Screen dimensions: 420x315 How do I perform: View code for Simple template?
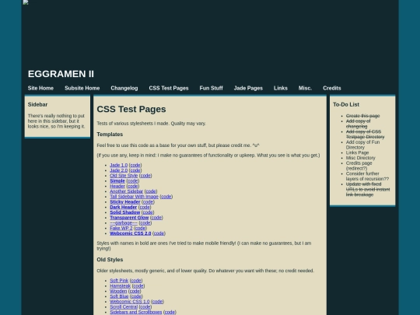coord(132,180)
